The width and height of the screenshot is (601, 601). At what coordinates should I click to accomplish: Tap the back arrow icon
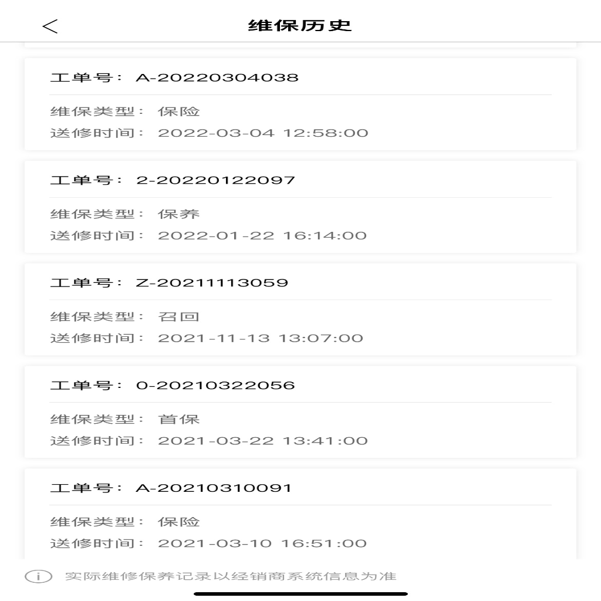50,26
